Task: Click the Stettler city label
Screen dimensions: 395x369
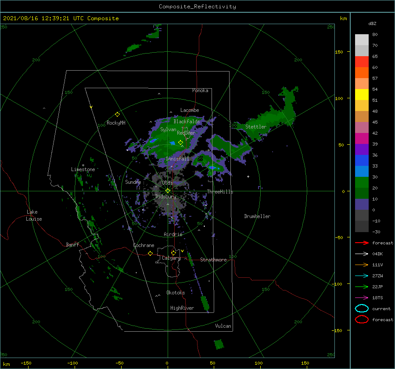Action: [256, 127]
